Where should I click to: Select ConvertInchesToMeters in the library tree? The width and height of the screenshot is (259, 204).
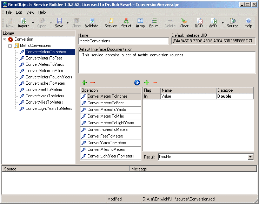pos(46,83)
